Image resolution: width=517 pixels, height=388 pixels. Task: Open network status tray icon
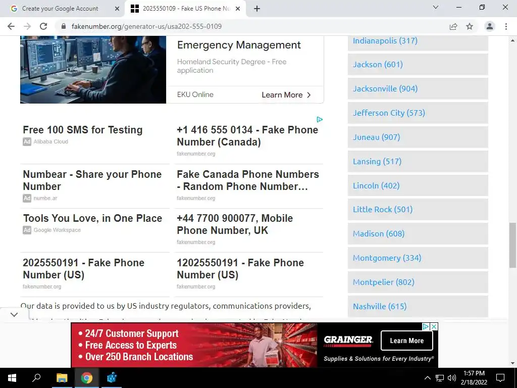(x=440, y=378)
